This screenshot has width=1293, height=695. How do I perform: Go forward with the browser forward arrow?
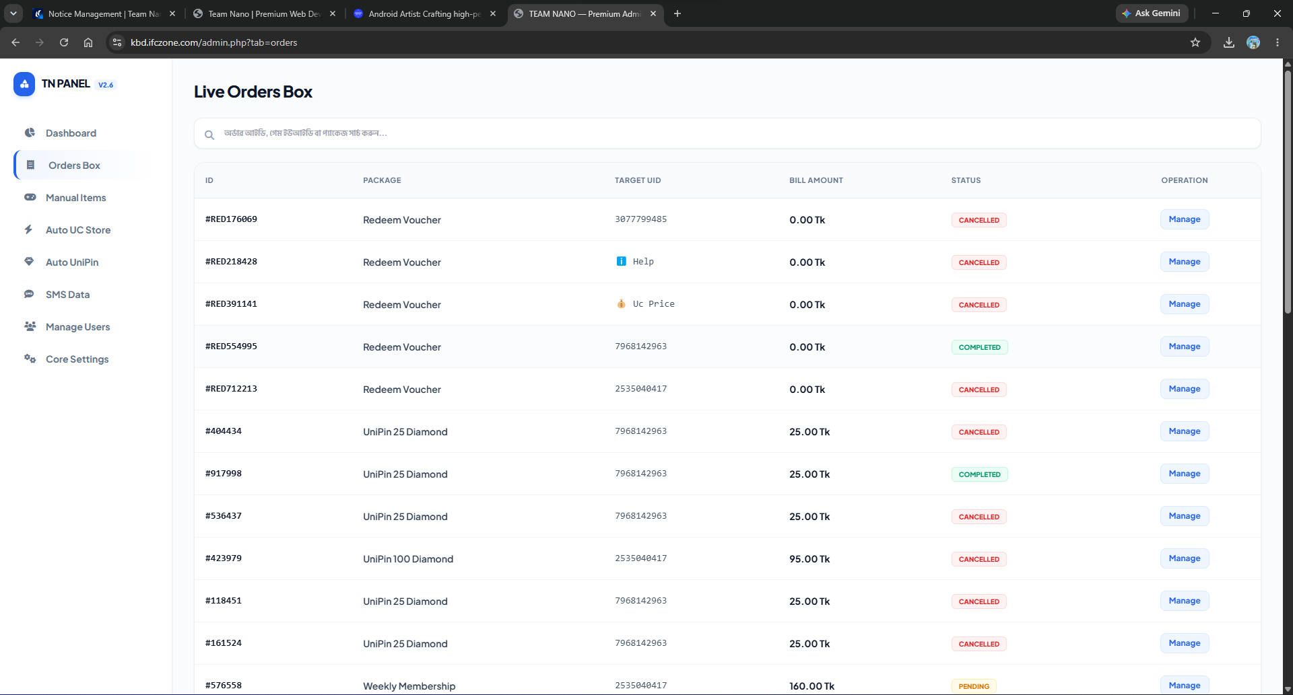[40, 42]
